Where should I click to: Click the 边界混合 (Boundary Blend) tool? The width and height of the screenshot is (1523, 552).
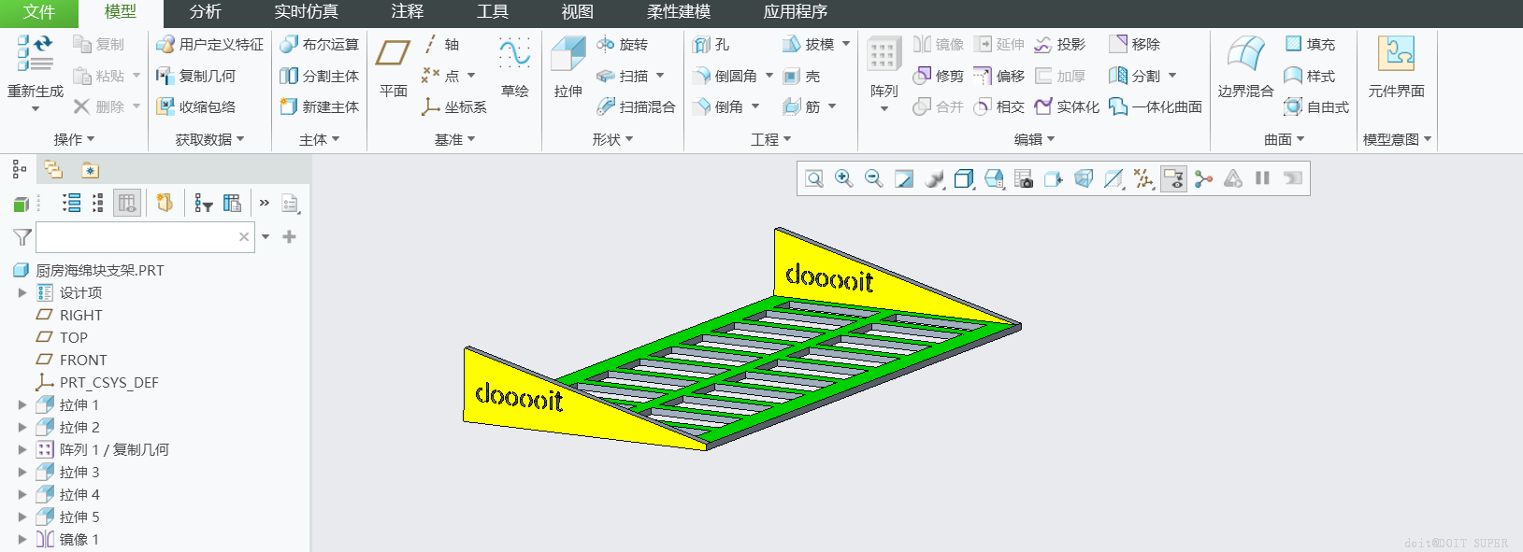click(x=1245, y=66)
